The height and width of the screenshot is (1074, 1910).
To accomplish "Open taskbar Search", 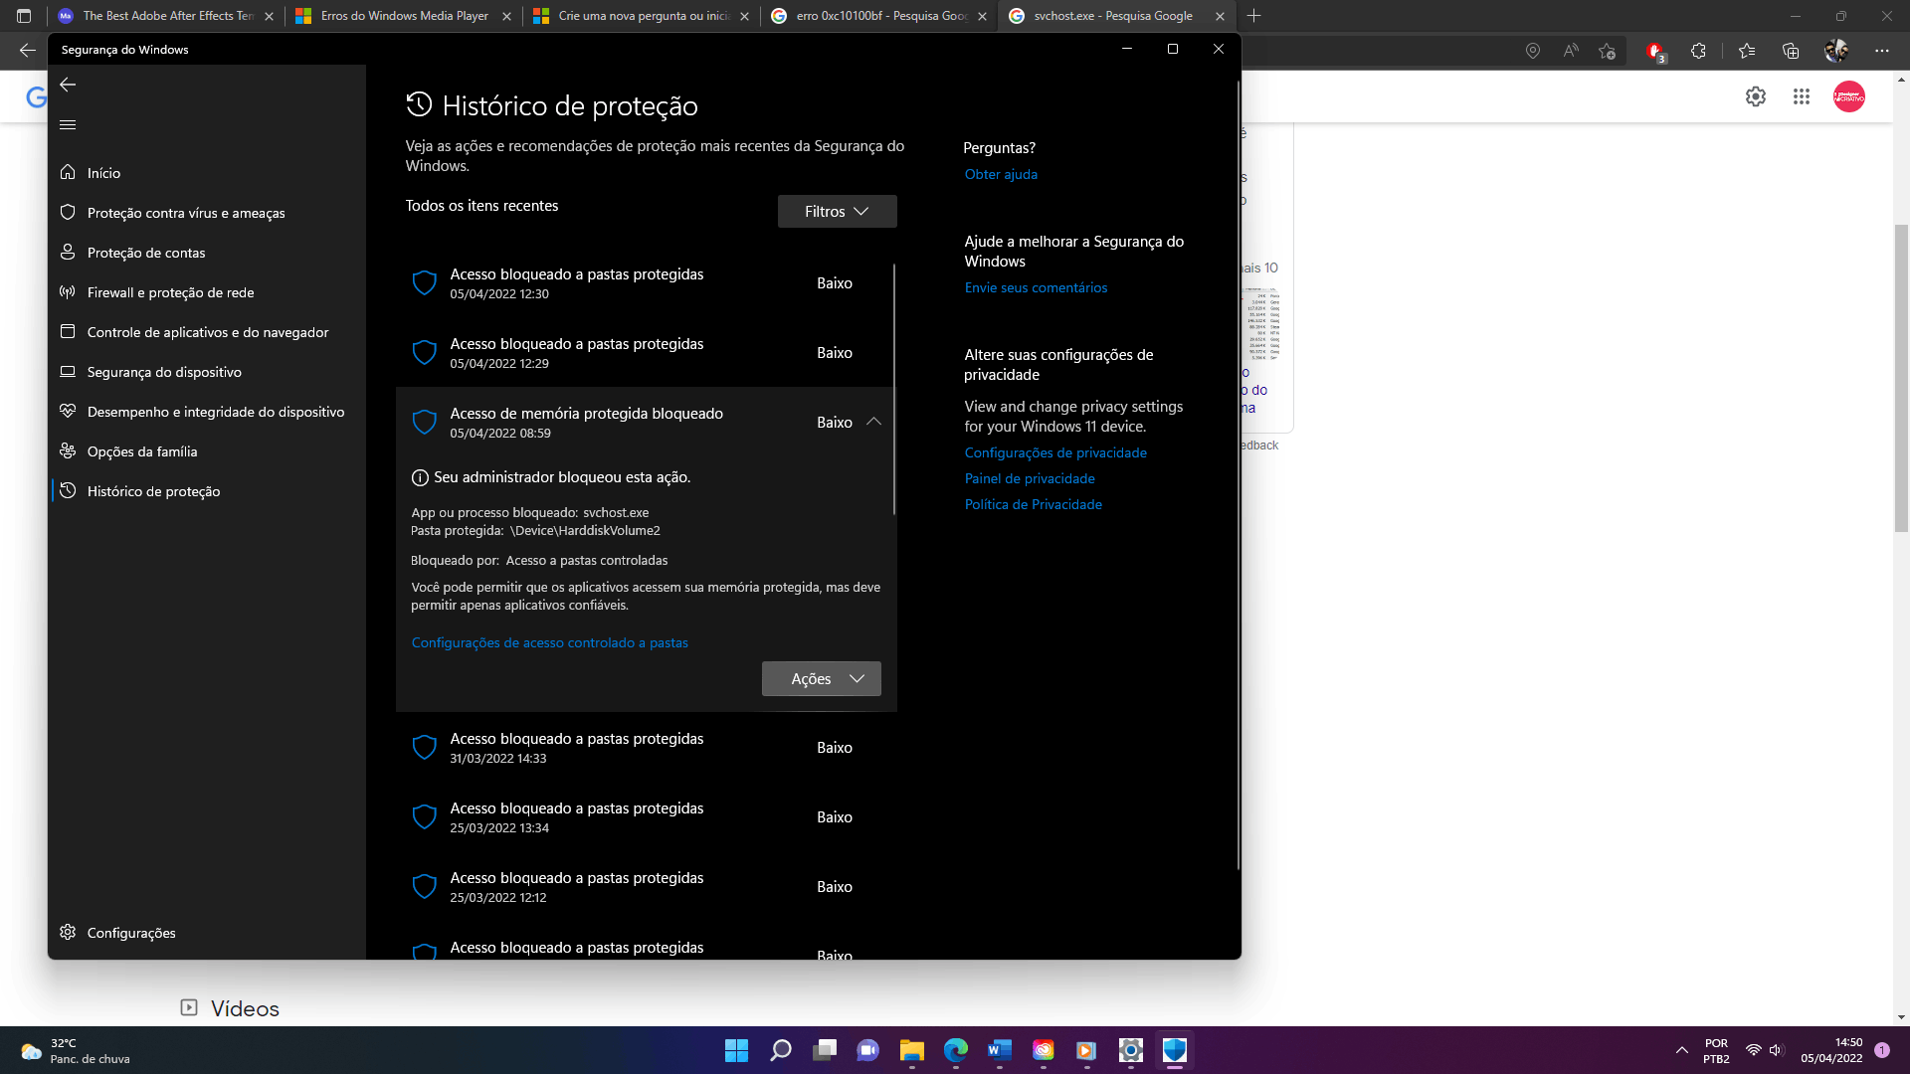I will [781, 1050].
